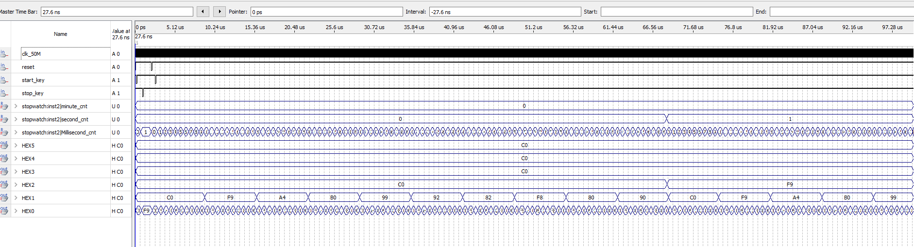Image resolution: width=914 pixels, height=247 pixels.
Task: Click the minute_cnt register icon
Action: pyautogui.click(x=4, y=106)
